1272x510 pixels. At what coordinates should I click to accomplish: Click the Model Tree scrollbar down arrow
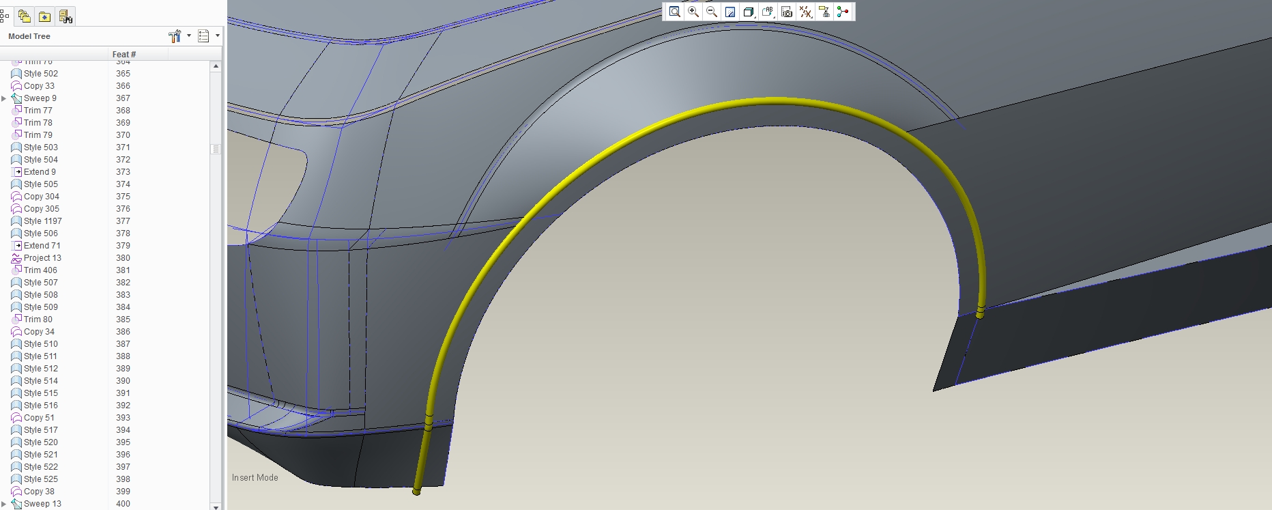click(x=216, y=506)
